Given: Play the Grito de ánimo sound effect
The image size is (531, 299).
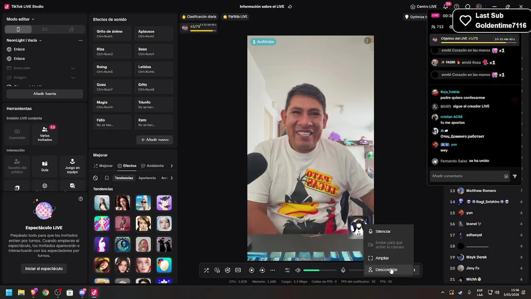Looking at the screenshot, I should pos(112,34).
